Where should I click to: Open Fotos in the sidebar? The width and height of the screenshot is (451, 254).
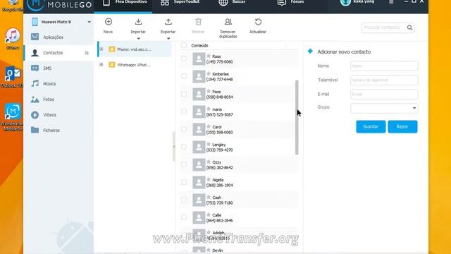[x=59, y=99]
